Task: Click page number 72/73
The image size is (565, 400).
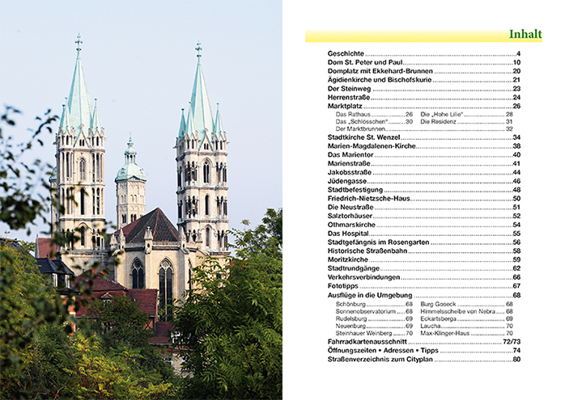Action: [512, 342]
